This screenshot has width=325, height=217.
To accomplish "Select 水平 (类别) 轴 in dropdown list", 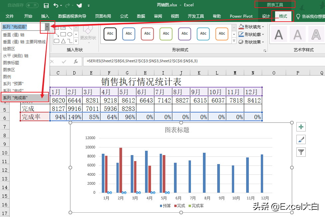I will point(16,56).
